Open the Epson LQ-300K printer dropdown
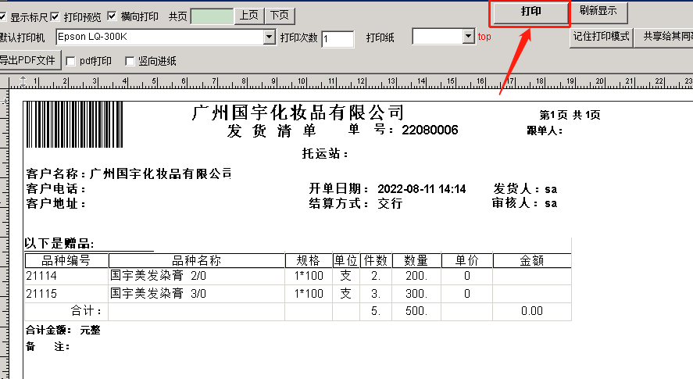This screenshot has width=693, height=379. pos(270,37)
